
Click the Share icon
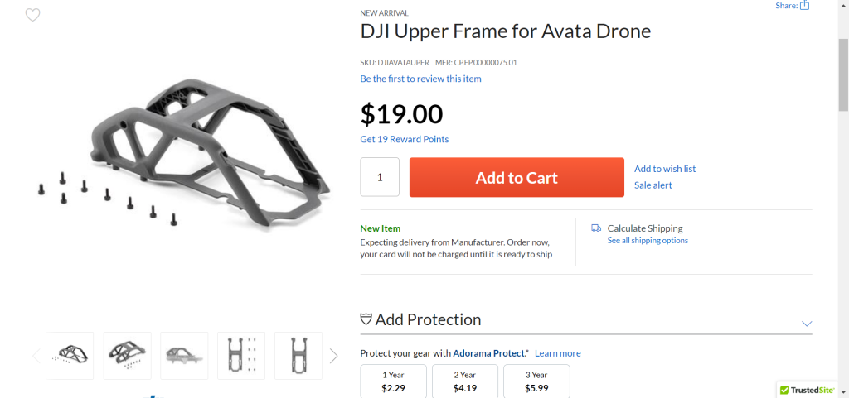tap(804, 5)
